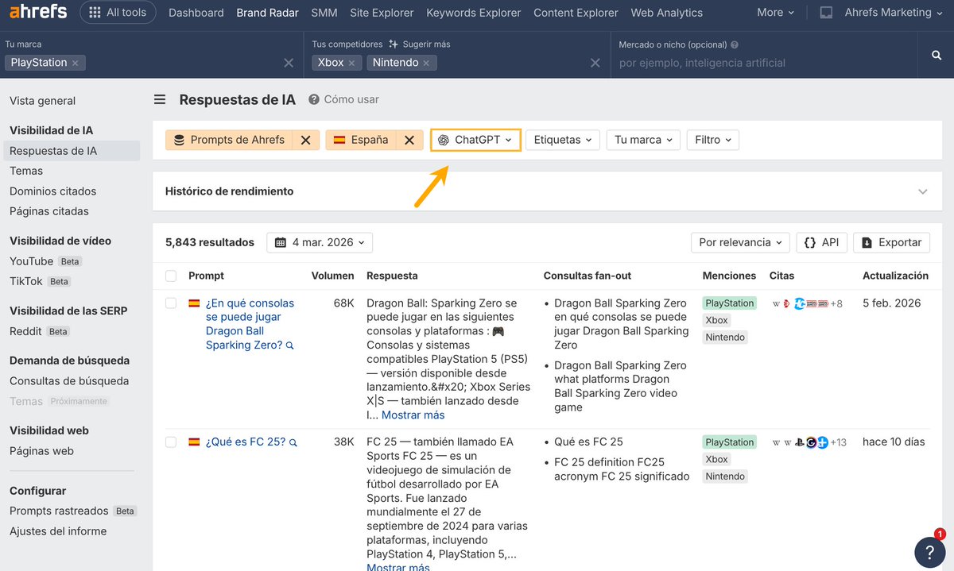Toggle the sidebar hamburger menu
Viewport: 954px width, 571px height.
pyautogui.click(x=160, y=99)
